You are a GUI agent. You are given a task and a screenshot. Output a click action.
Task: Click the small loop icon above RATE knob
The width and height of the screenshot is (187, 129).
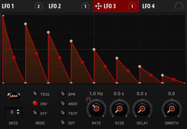(88, 99)
